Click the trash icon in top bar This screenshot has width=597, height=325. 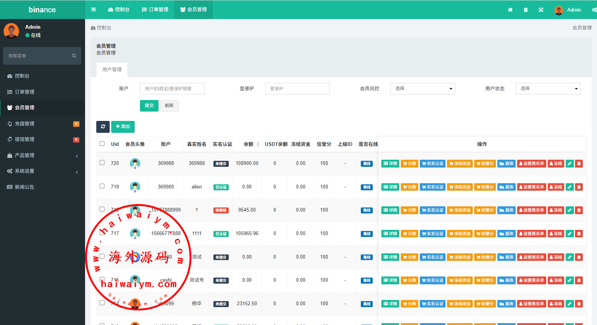(x=526, y=10)
